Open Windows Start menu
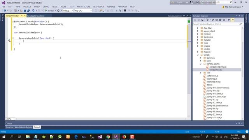The width and height of the screenshot is (249, 140). [4, 136]
